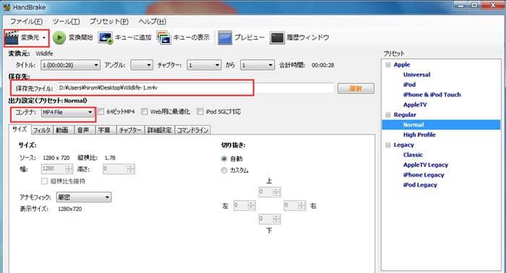The width and height of the screenshot is (506, 273).
Task: Click the 合計時間 value 00:00:28
Action: point(322,66)
